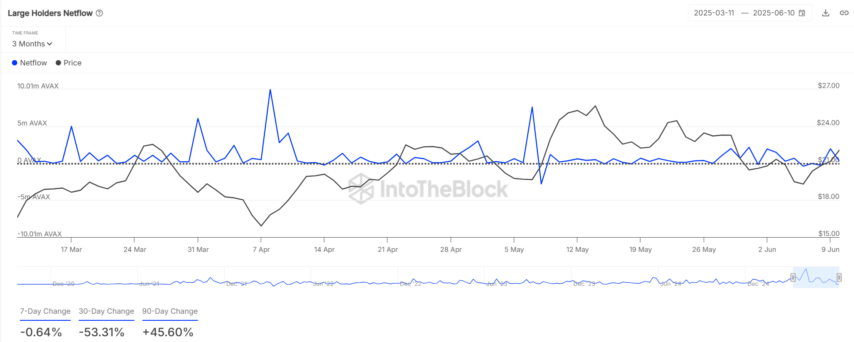Toggle the Price series in the legend
Image resolution: width=854 pixels, height=342 pixels.
tap(69, 63)
